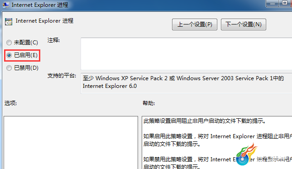Click the policy setting icon beside the heading
The width and height of the screenshot is (292, 169).
[9, 22]
